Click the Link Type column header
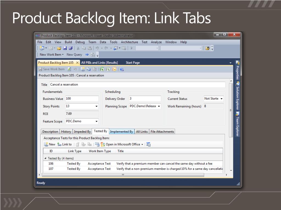Viewport: 281px width, 210px height. point(75,151)
